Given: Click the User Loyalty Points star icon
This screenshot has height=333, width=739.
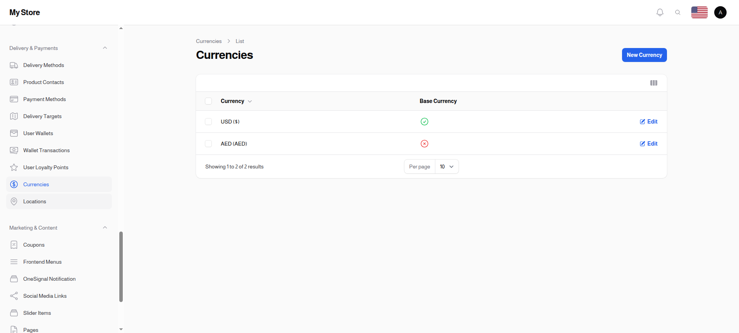Looking at the screenshot, I should [14, 167].
